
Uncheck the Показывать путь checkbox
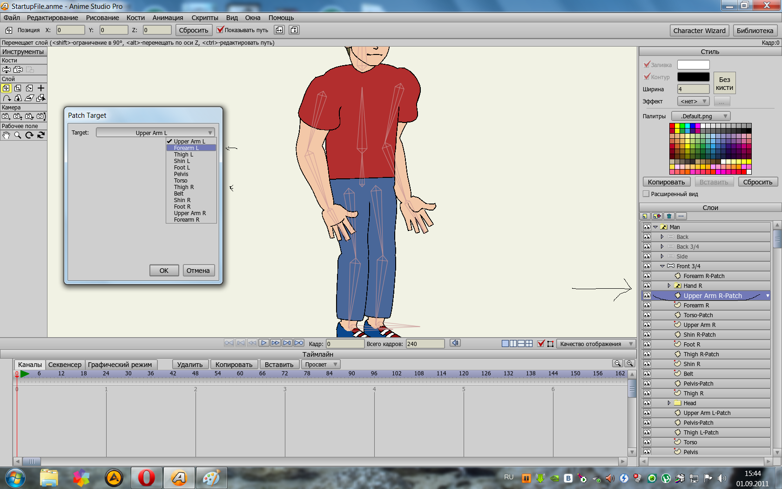click(220, 30)
